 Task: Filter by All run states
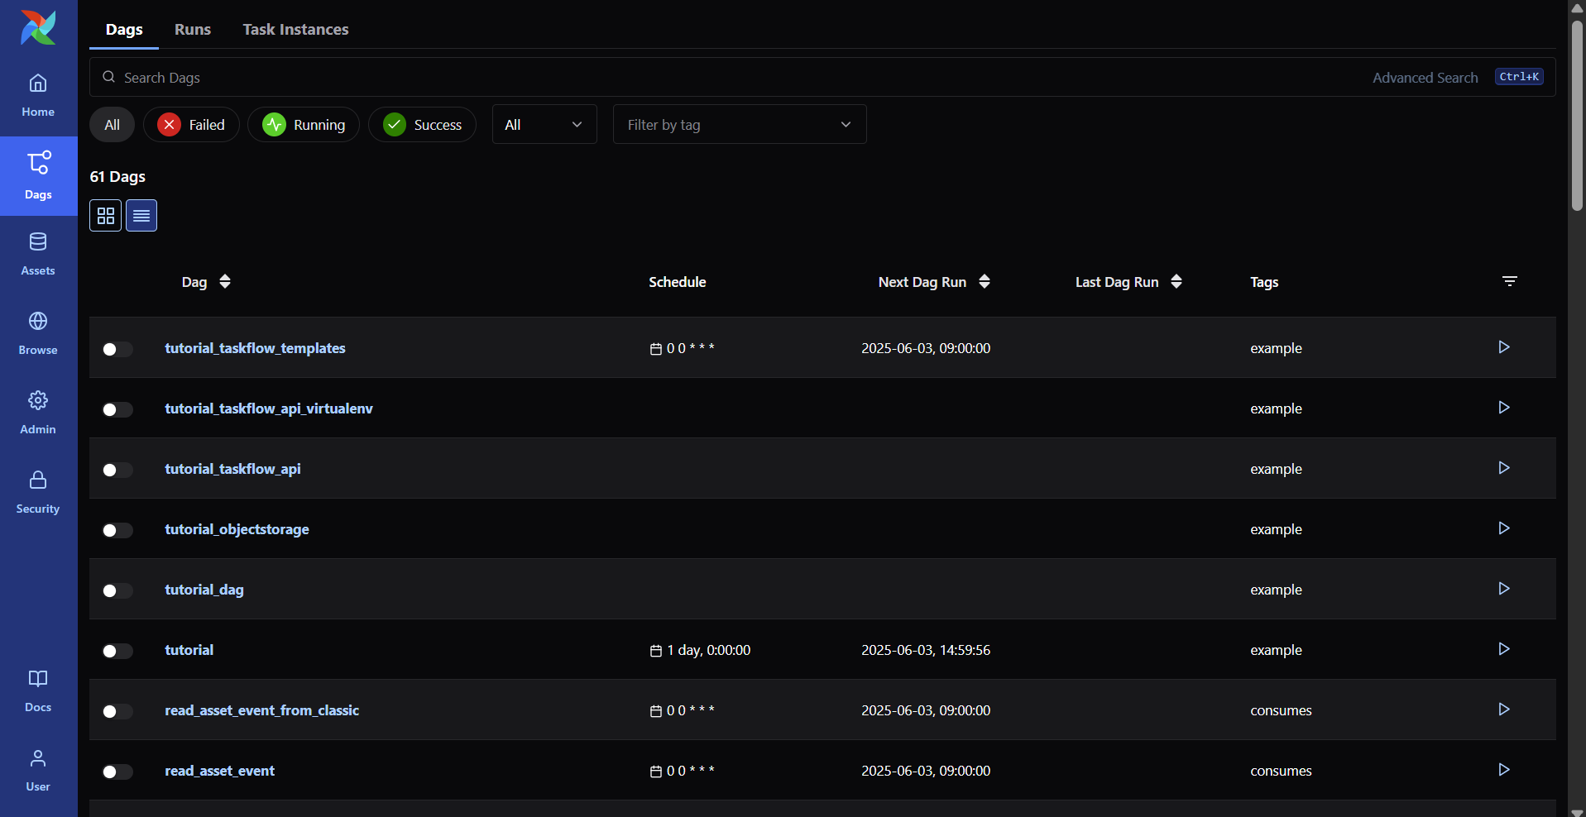(113, 125)
